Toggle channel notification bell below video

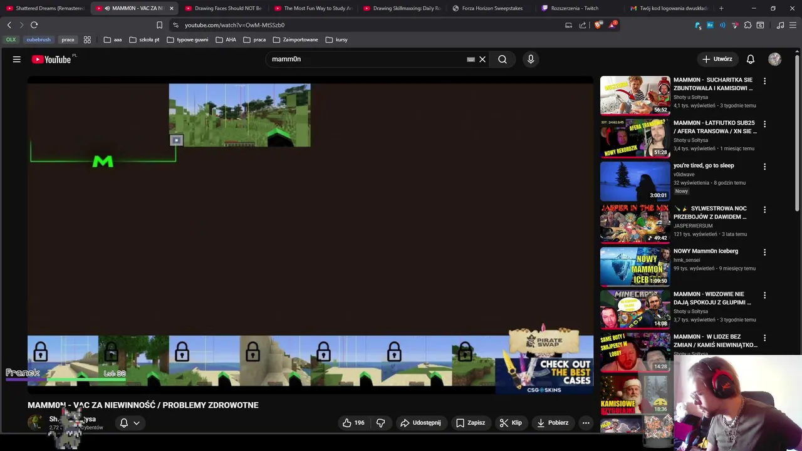tap(124, 423)
